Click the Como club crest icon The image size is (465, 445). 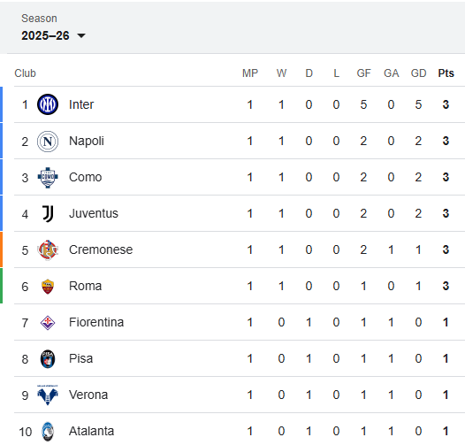(x=48, y=178)
